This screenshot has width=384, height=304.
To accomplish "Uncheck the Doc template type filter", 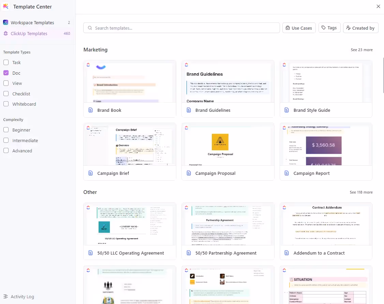I will tap(6, 73).
